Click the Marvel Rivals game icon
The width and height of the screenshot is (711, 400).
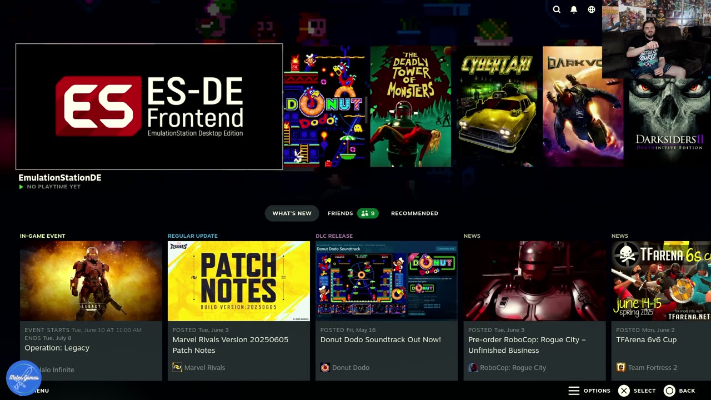click(x=177, y=367)
